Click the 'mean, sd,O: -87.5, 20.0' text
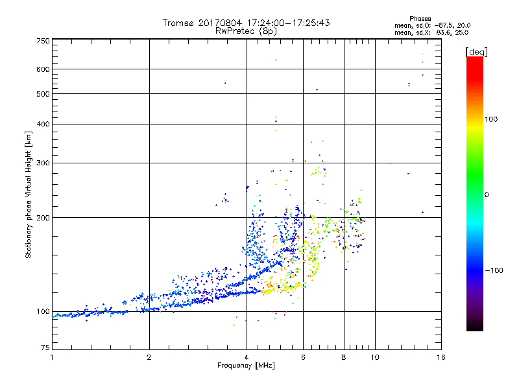The height and width of the screenshot is (389, 519). 432,25
